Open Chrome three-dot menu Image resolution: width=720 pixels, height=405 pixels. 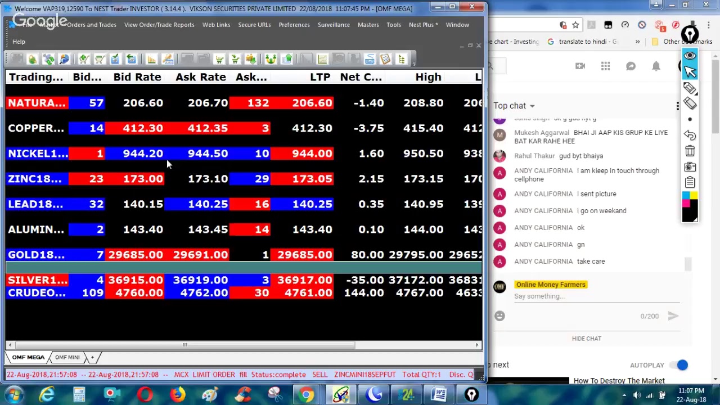point(709,25)
